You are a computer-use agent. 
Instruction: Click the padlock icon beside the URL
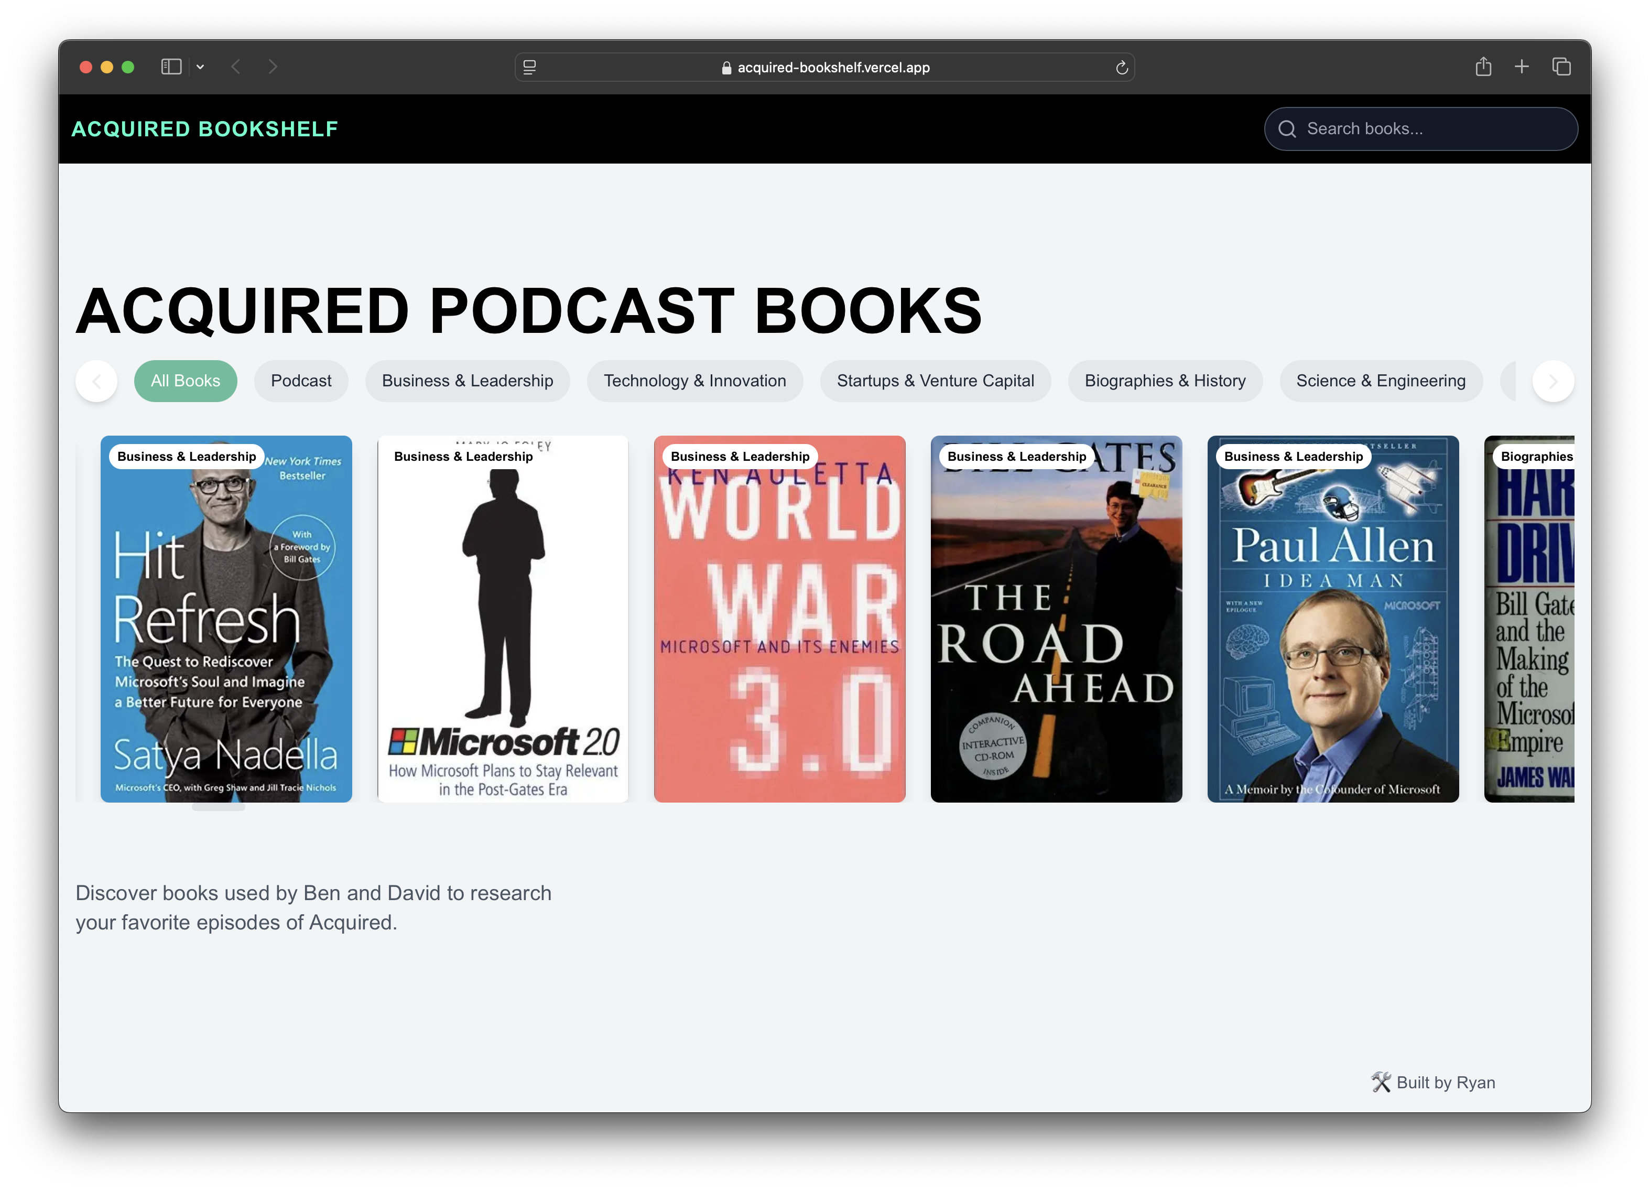pos(726,68)
